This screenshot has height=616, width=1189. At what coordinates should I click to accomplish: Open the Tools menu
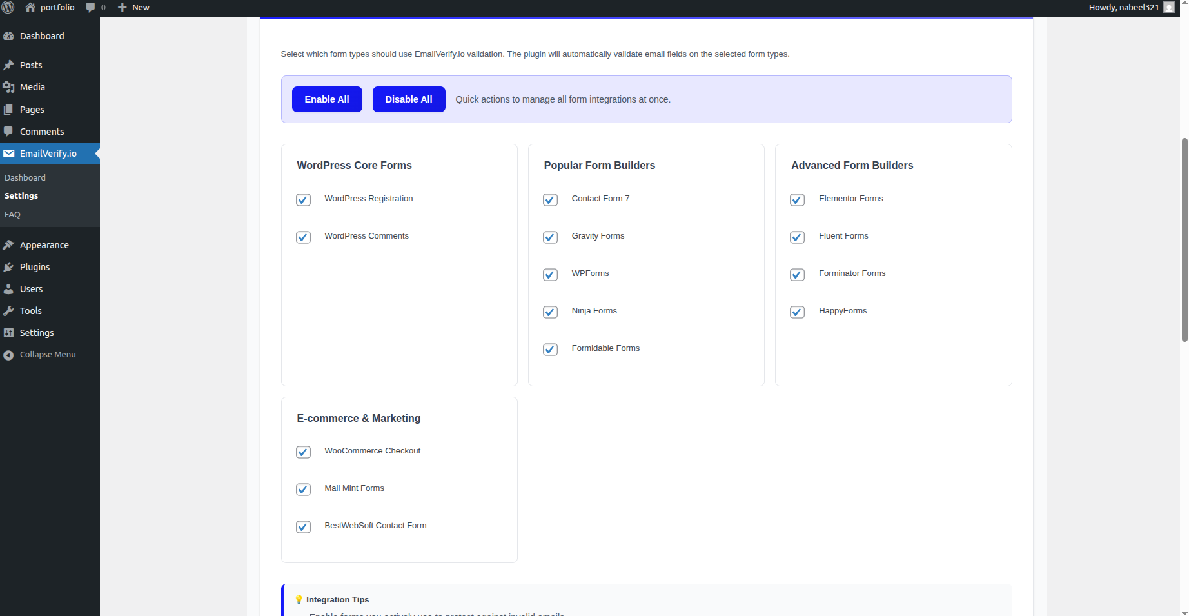click(x=50, y=311)
